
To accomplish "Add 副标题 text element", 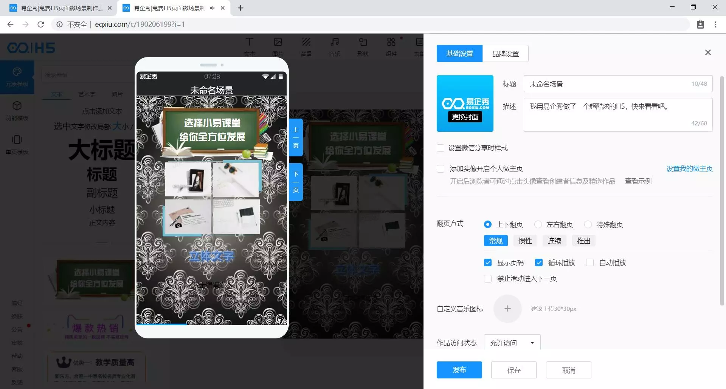I will [x=102, y=193].
